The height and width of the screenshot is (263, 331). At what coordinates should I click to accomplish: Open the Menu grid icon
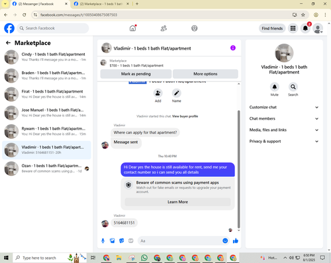tap(293, 28)
